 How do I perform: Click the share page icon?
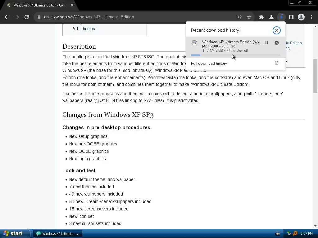(239, 17)
